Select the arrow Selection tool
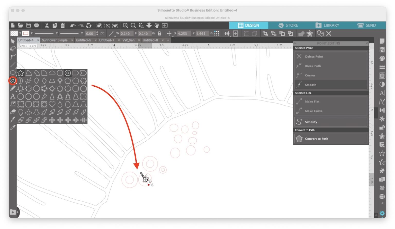The image size is (395, 229). (13, 41)
